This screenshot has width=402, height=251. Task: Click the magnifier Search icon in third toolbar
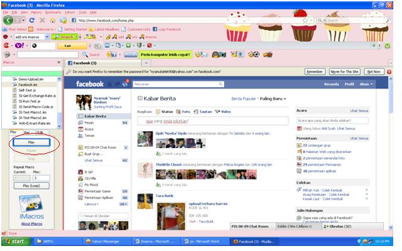tap(85, 55)
